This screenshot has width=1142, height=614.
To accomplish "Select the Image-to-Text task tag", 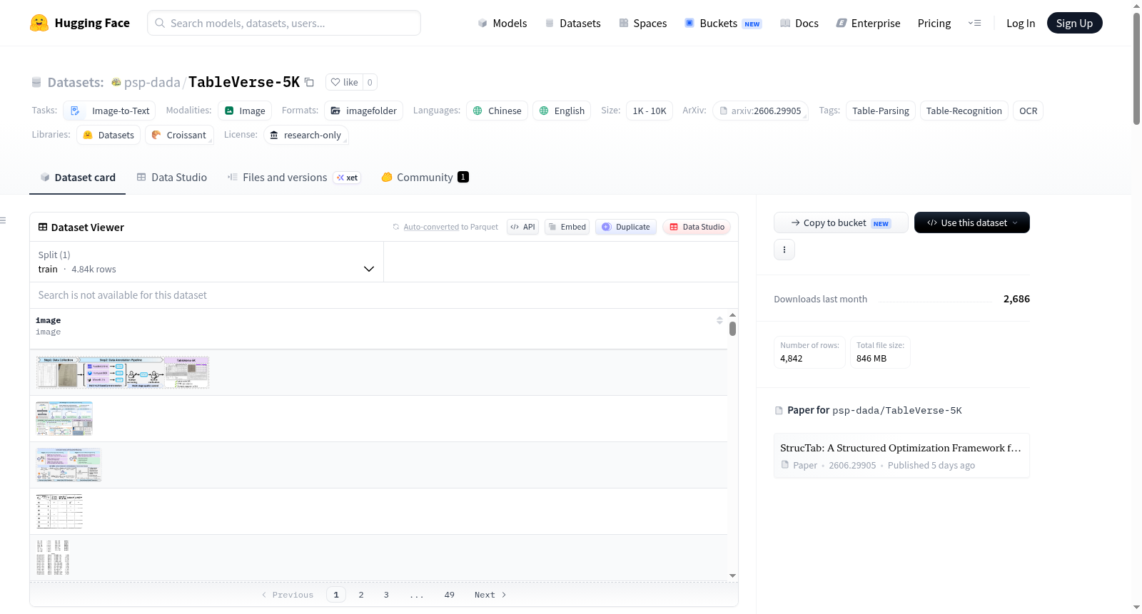I will click(x=109, y=111).
